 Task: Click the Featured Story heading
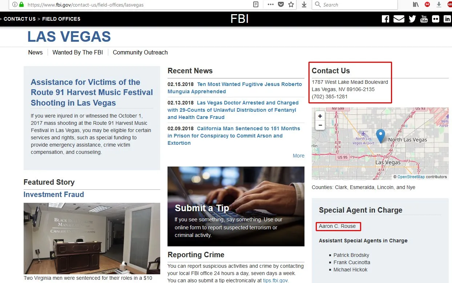(x=49, y=182)
